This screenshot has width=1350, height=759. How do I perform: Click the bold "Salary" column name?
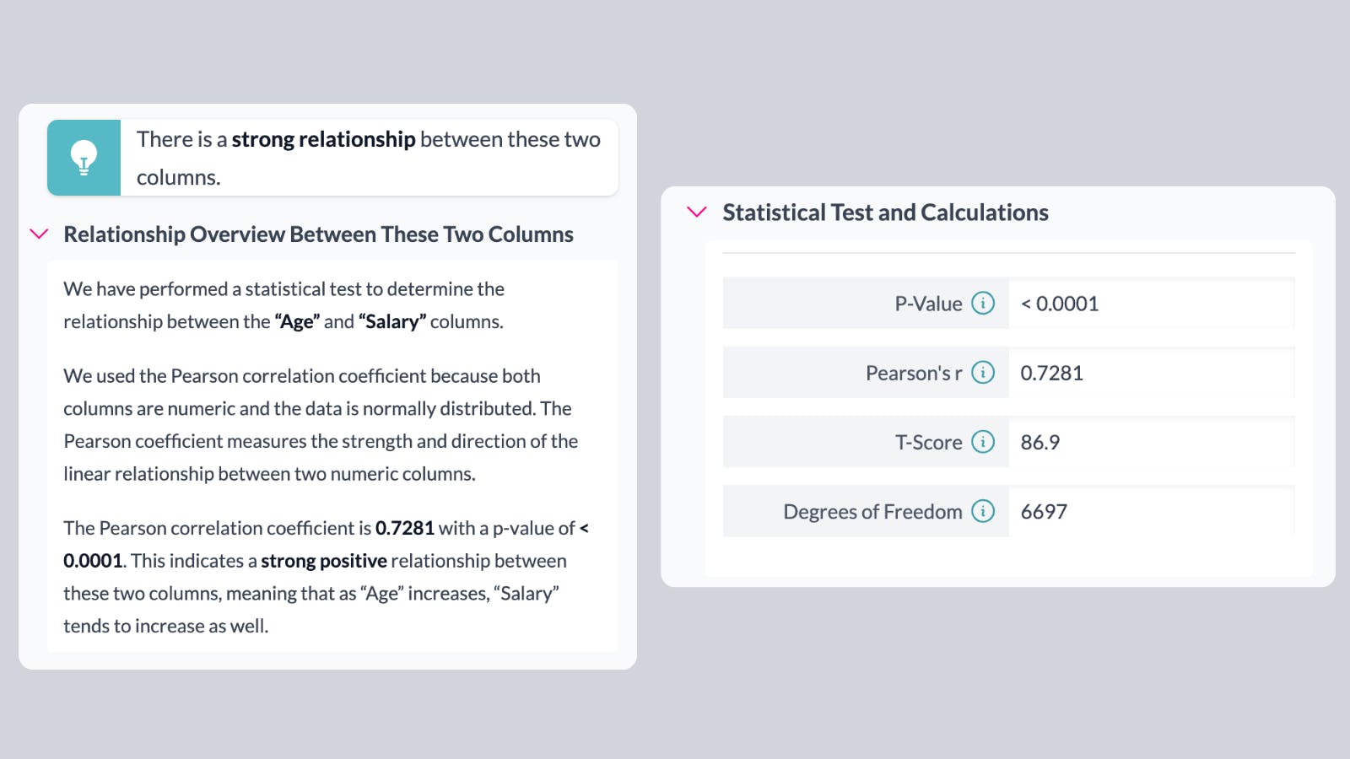click(392, 321)
